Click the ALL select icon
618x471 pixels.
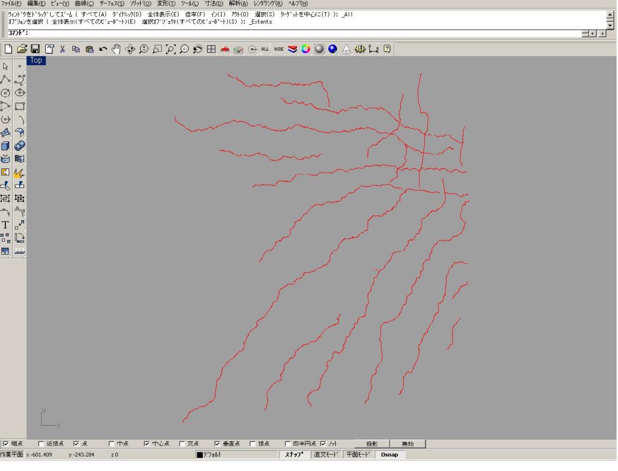click(266, 49)
